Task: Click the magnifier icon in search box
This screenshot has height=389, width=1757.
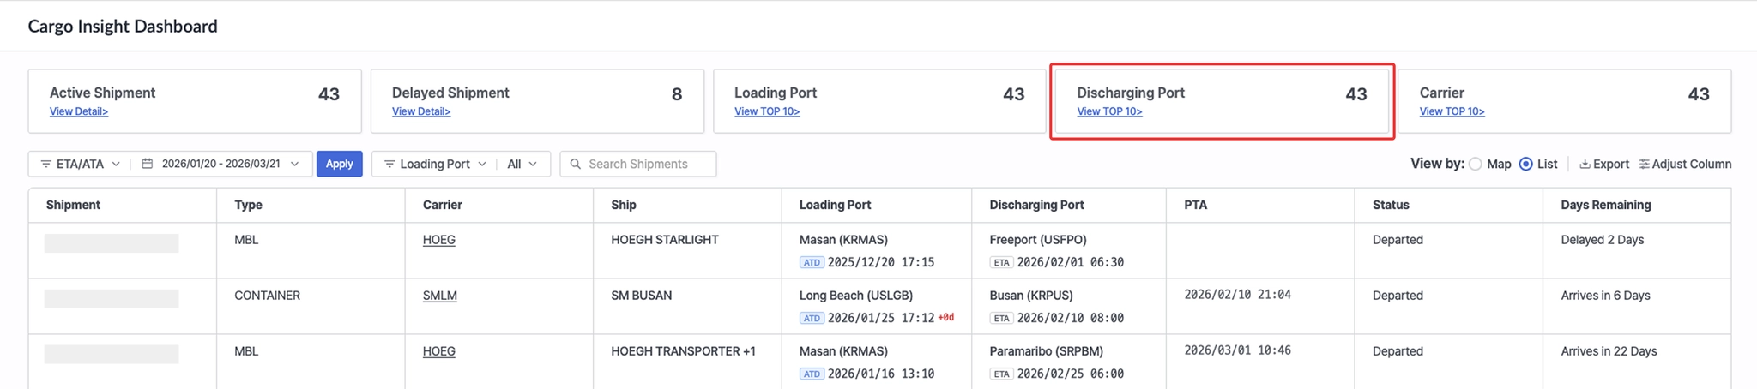Action: [x=576, y=164]
